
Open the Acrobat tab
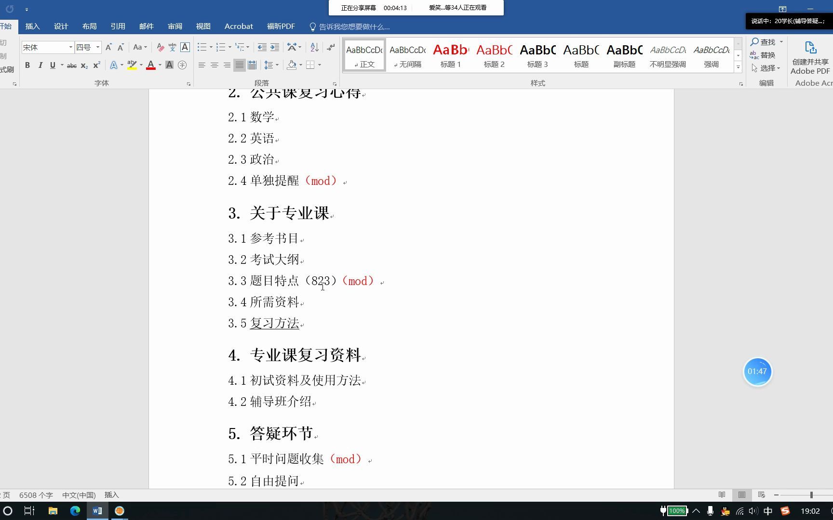(239, 26)
